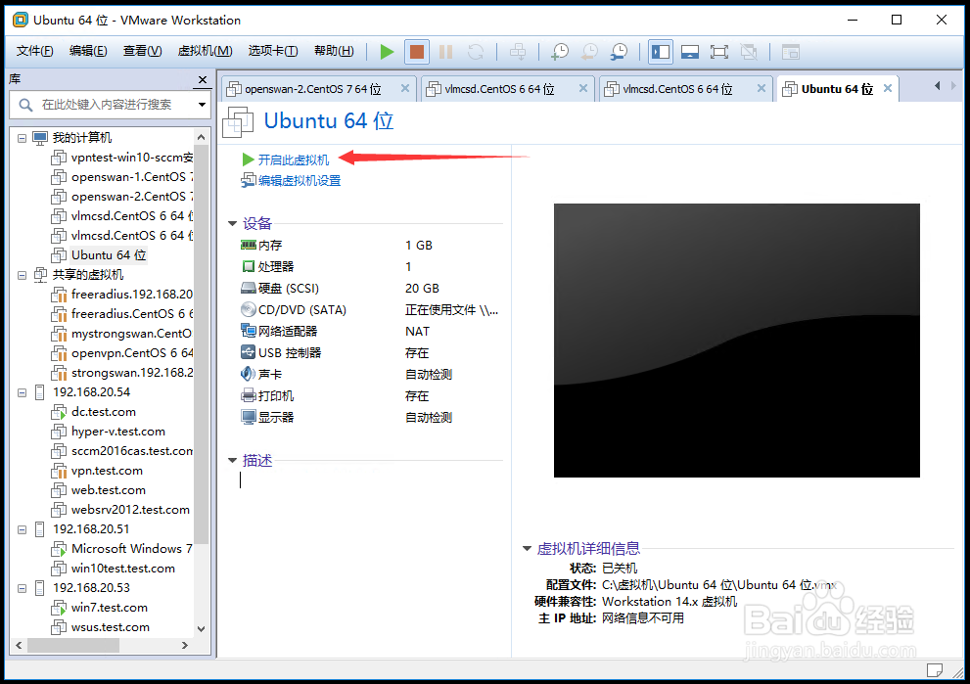Click the Unity mode toolbar icon

[749, 52]
